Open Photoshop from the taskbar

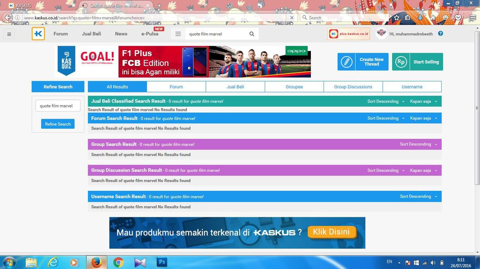click(162, 262)
